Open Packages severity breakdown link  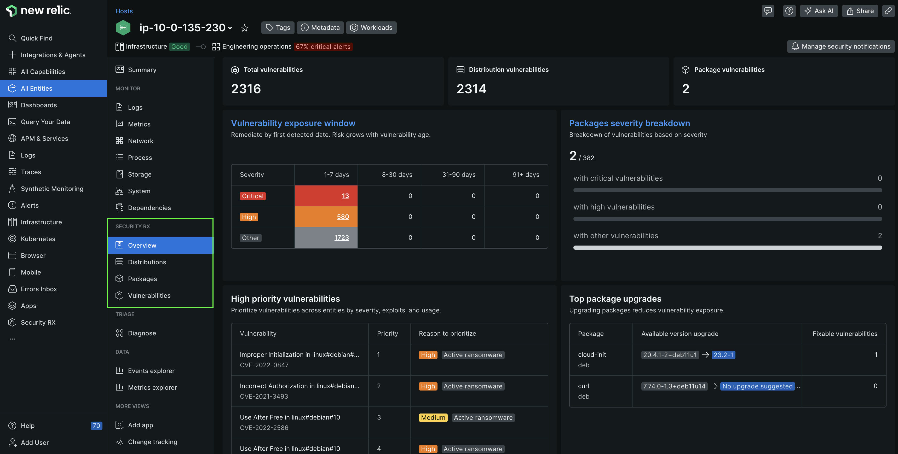629,123
